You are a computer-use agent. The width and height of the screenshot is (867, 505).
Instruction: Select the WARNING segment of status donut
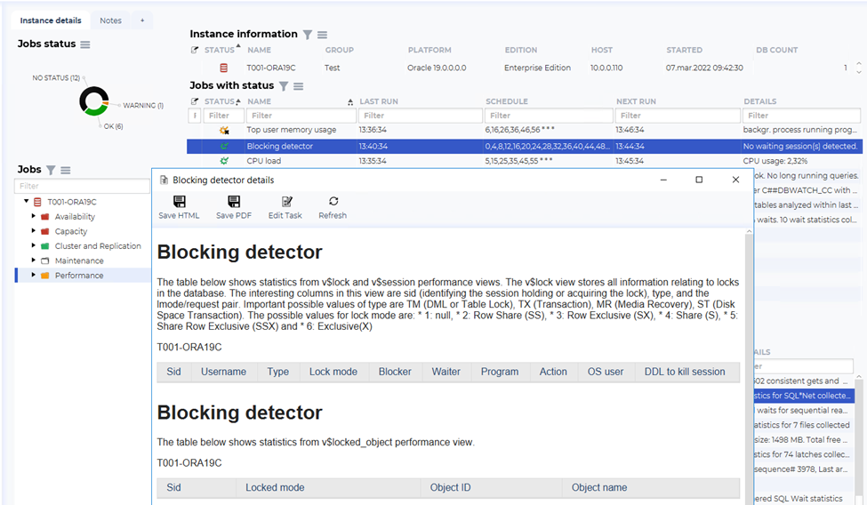click(105, 102)
